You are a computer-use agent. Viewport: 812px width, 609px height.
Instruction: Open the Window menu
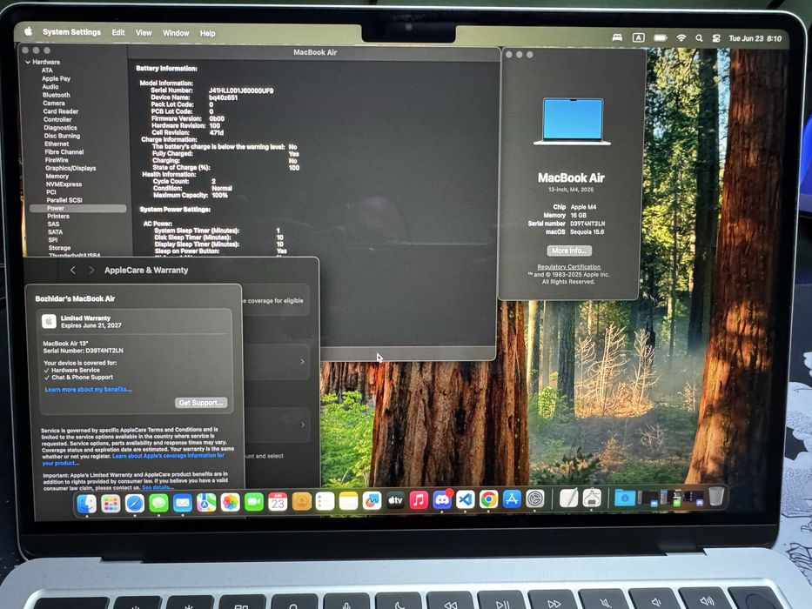[176, 33]
